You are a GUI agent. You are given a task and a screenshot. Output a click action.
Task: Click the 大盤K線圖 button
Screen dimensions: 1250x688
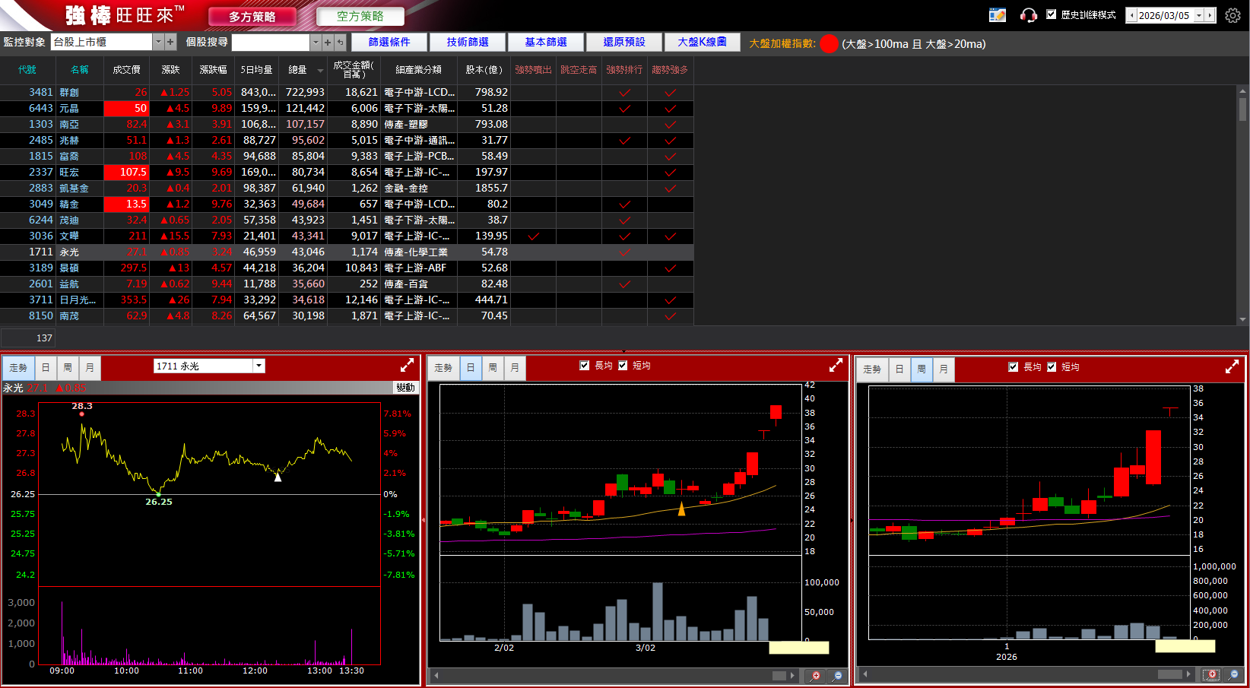pos(701,43)
